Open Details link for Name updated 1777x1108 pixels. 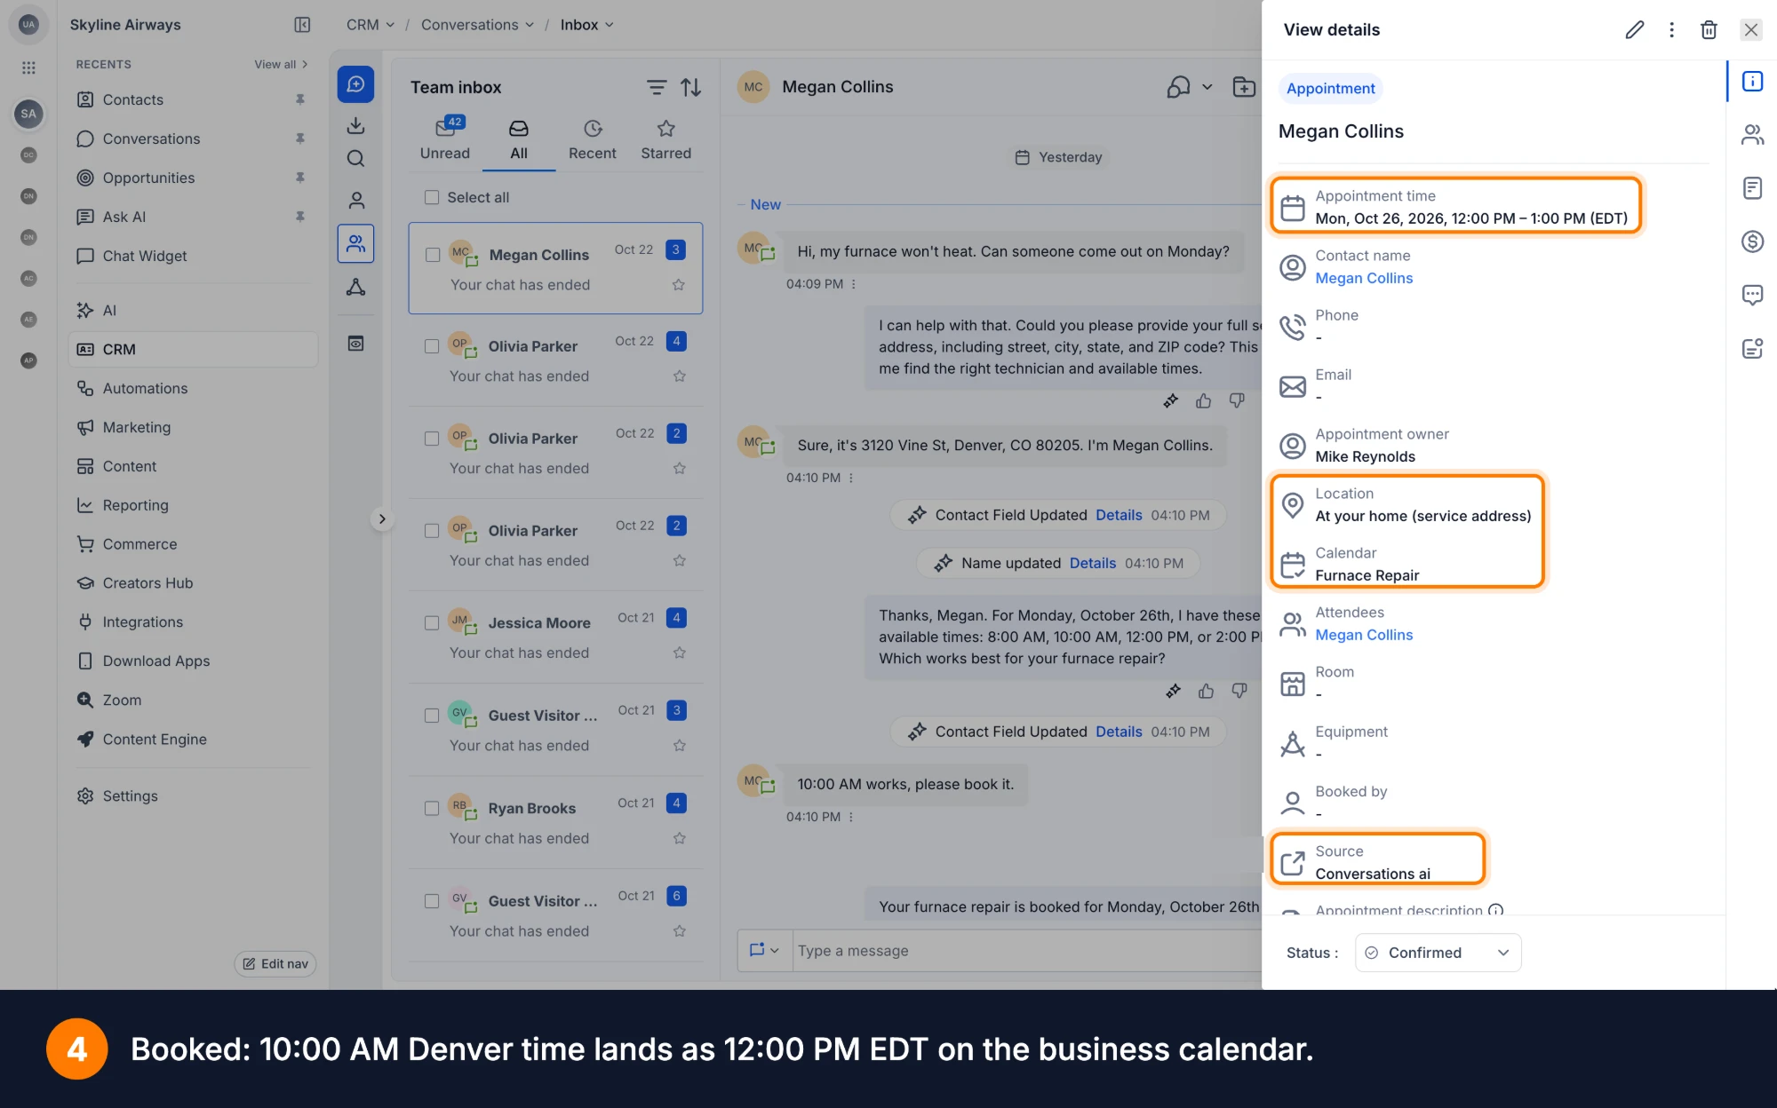(x=1093, y=563)
